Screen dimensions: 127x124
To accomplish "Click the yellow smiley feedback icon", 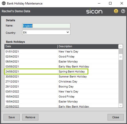I will [x=116, y=11].
